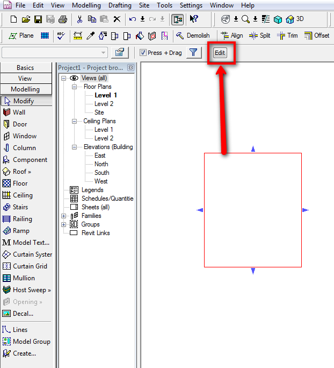Activate the Demolish hammer tool
334x368 pixels.
[x=192, y=36]
